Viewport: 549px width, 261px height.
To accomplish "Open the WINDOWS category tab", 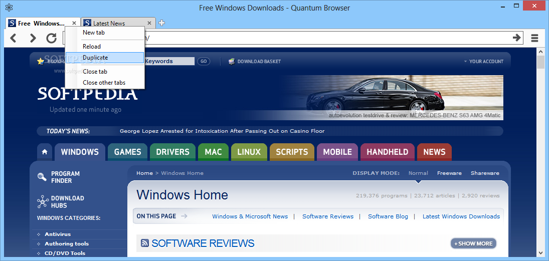I will click(80, 152).
